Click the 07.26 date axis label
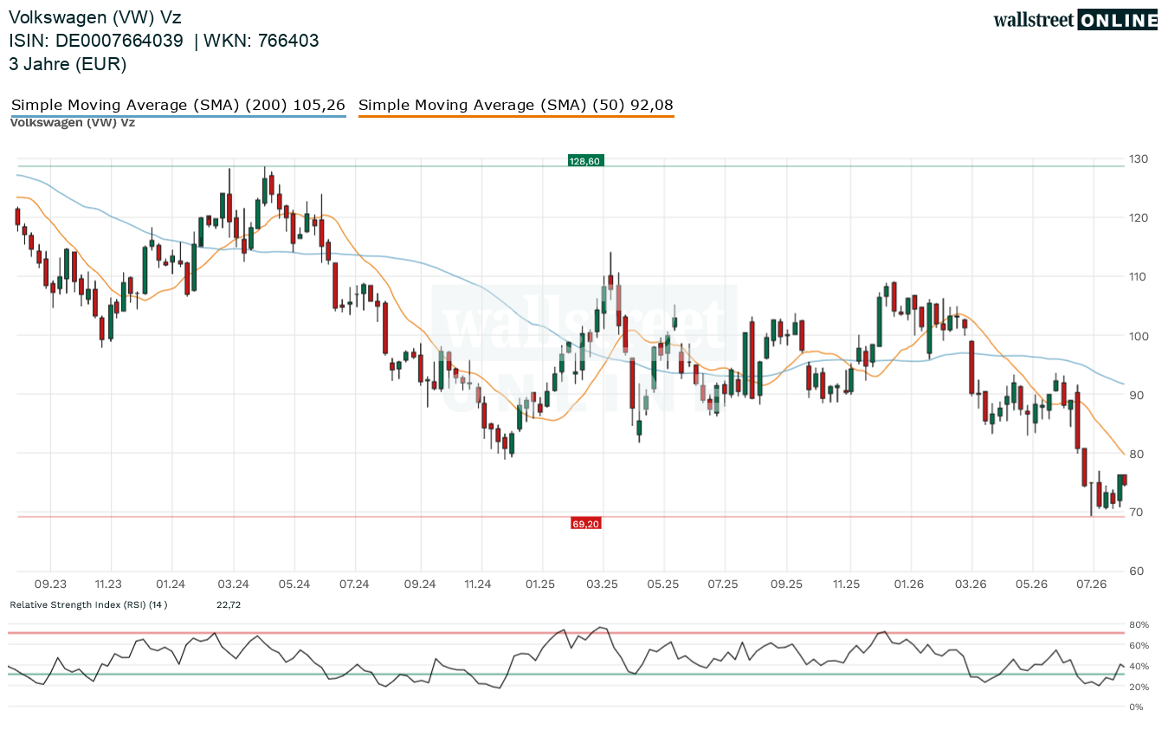 click(1092, 585)
